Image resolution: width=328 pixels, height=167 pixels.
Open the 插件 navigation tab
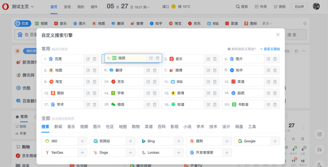[x=94, y=7]
